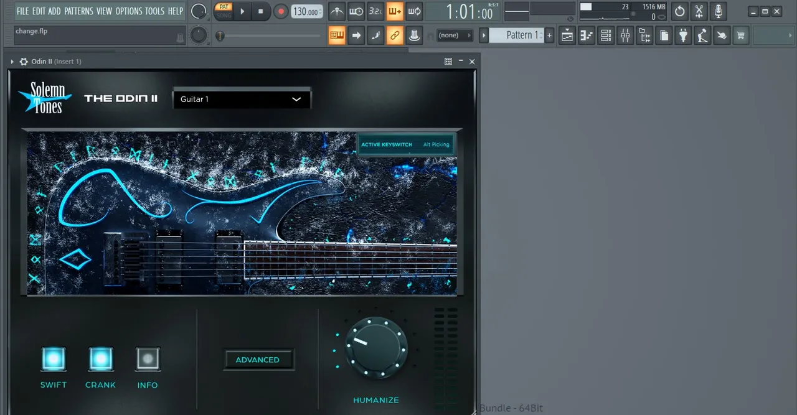Click the ADVANCED button
The image size is (797, 415).
point(258,360)
